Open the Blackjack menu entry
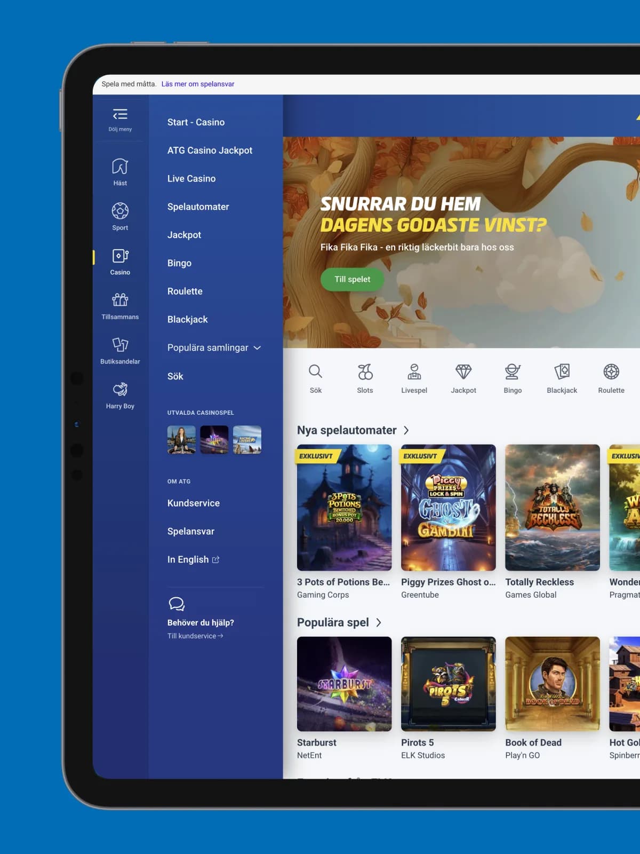Screen dimensions: 640x854 pos(187,319)
